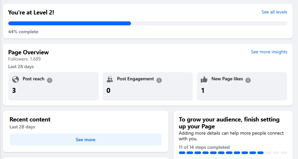Click the Followers: 1,689 text
This screenshot has width=298, height=159.
point(24,59)
